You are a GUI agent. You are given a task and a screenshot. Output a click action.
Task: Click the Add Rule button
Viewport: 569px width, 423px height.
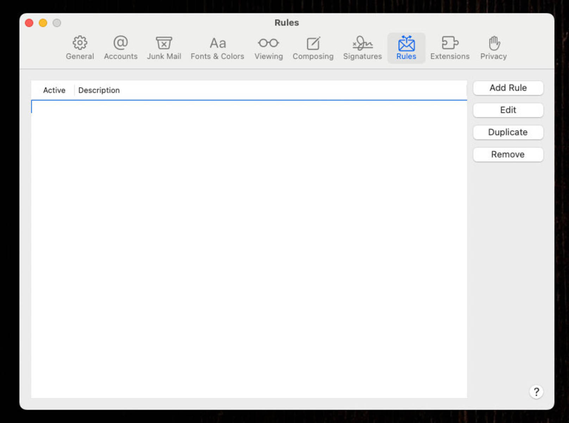(x=508, y=88)
